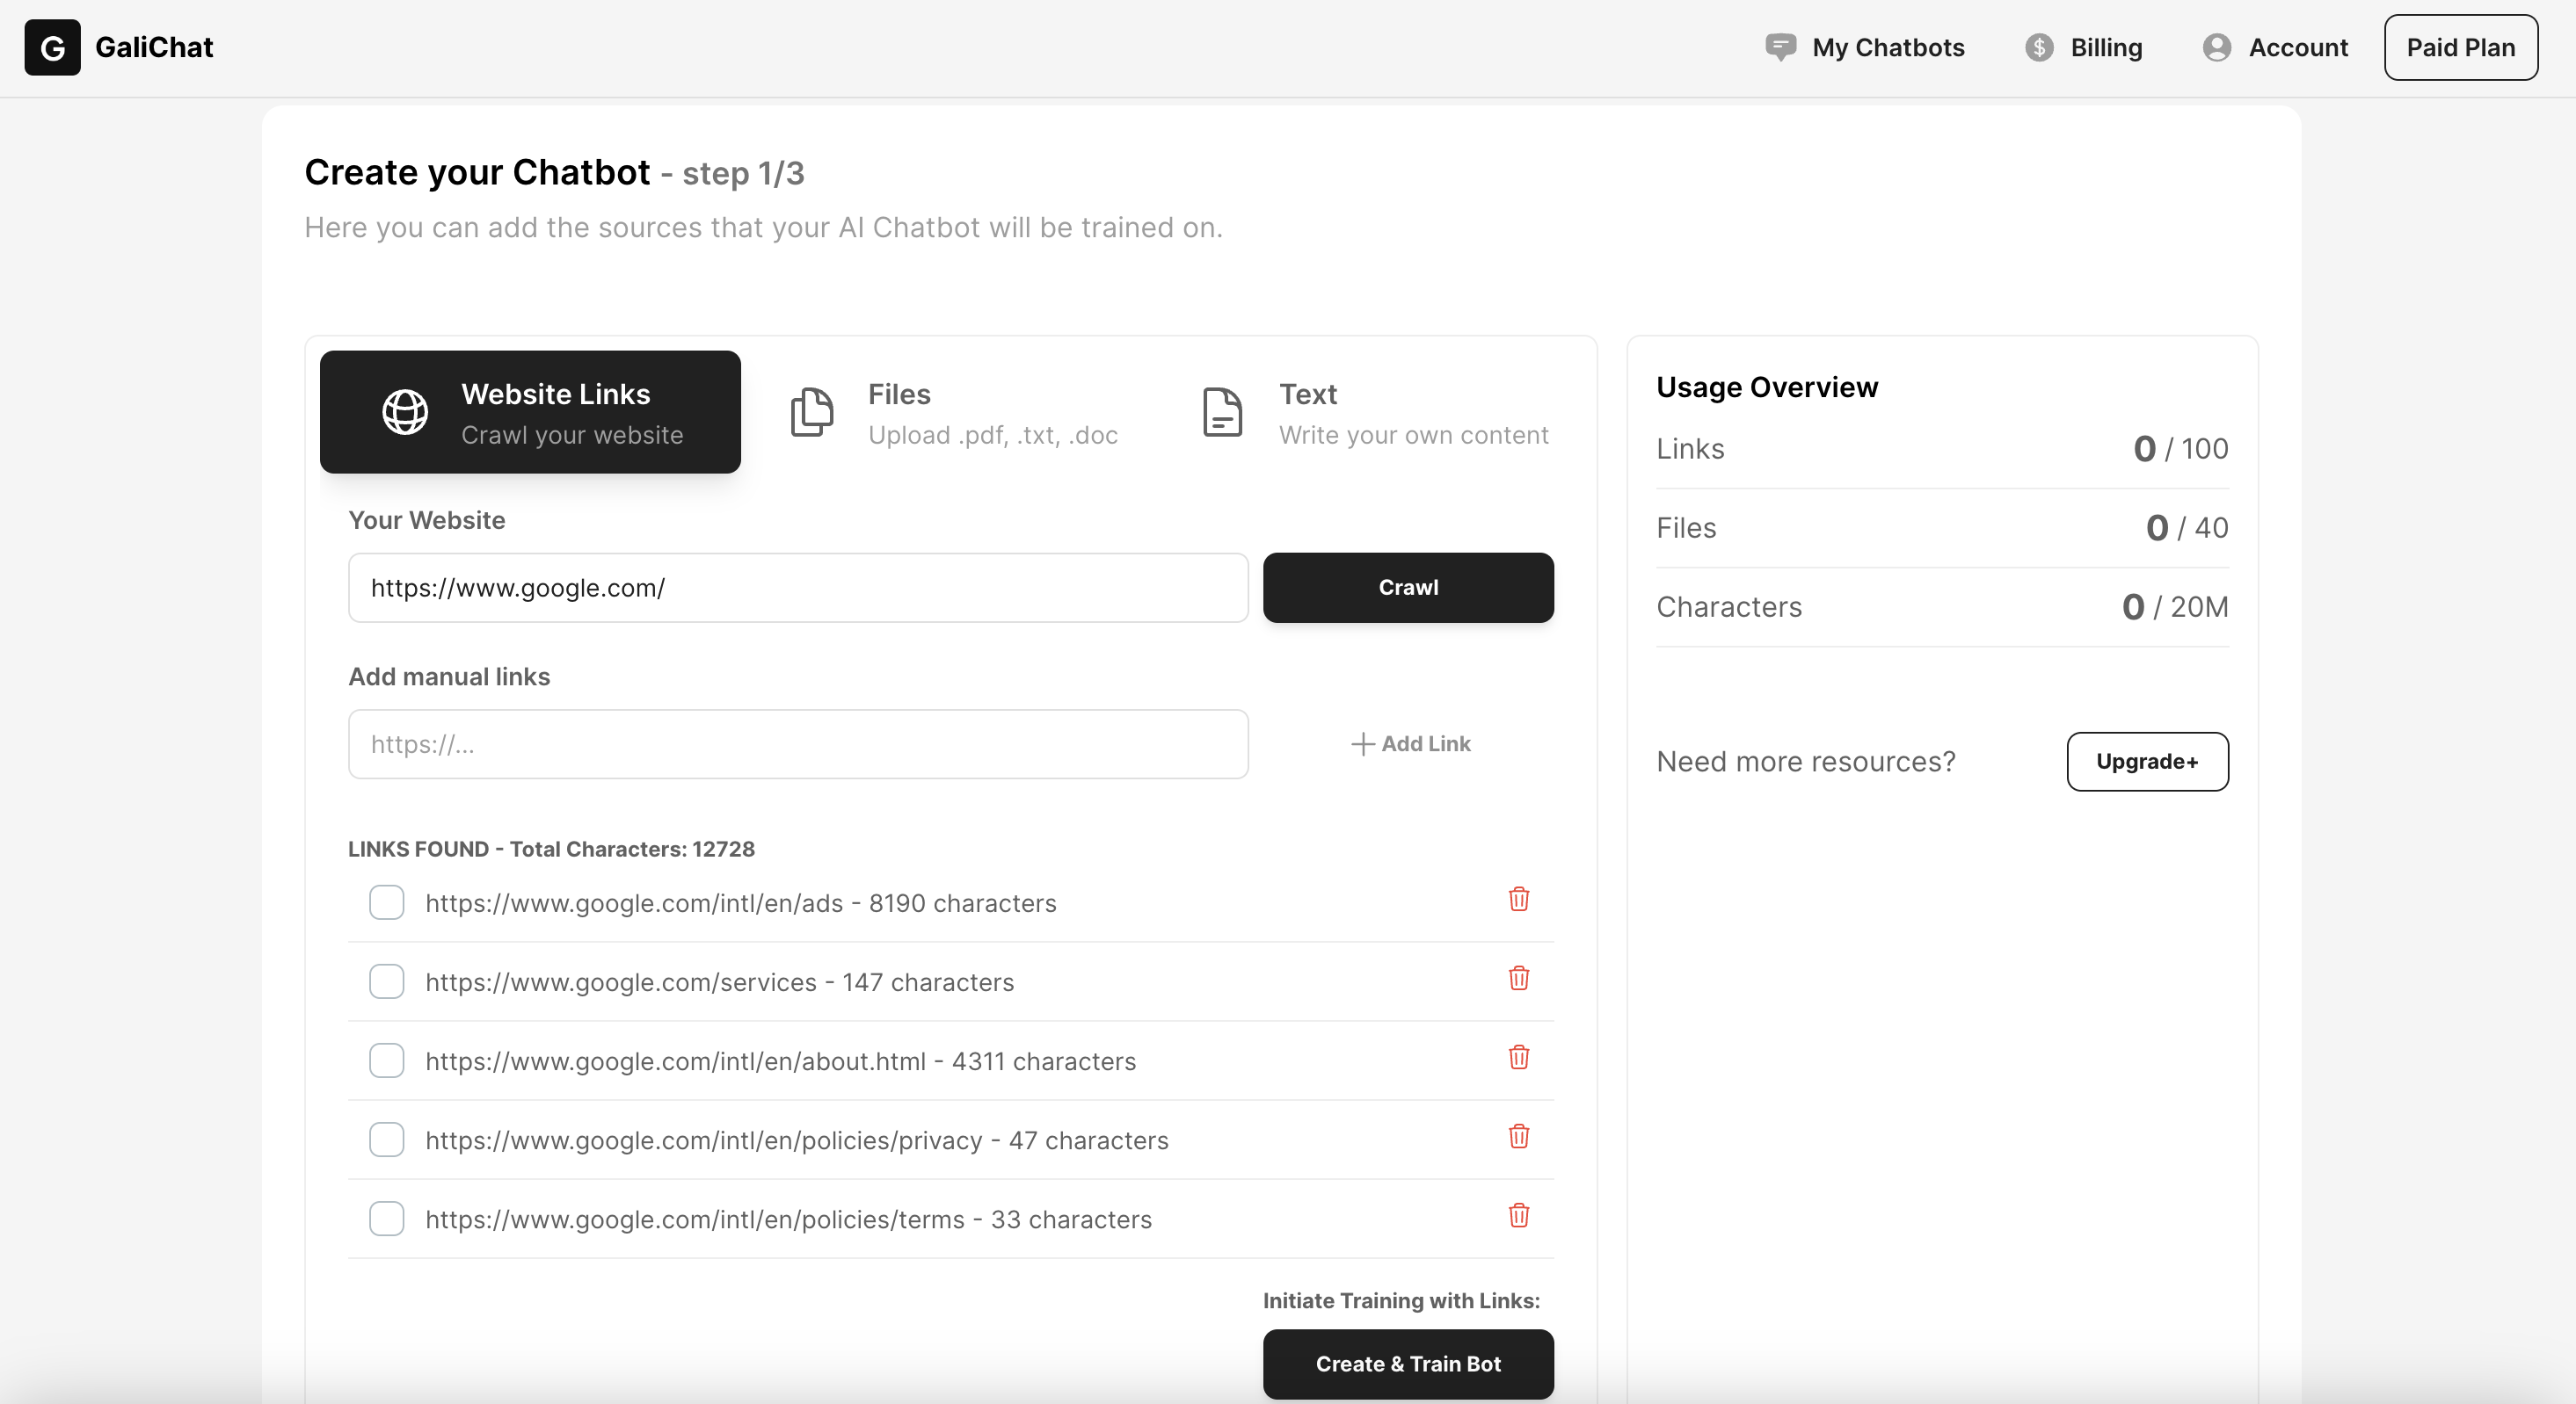Screen dimensions: 2576x1404
Task: Click the Create your Chatbot heading
Action: click(x=477, y=172)
